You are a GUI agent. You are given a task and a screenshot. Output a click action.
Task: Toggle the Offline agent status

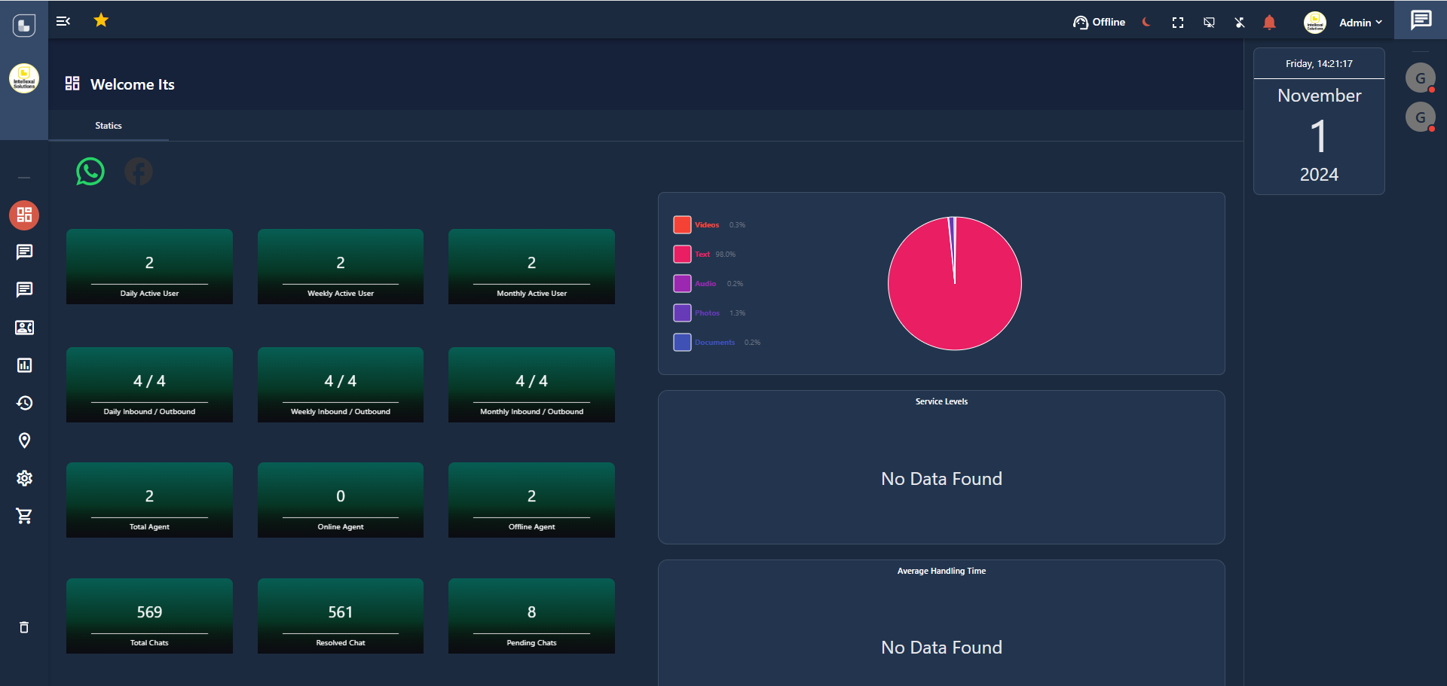pos(1099,23)
